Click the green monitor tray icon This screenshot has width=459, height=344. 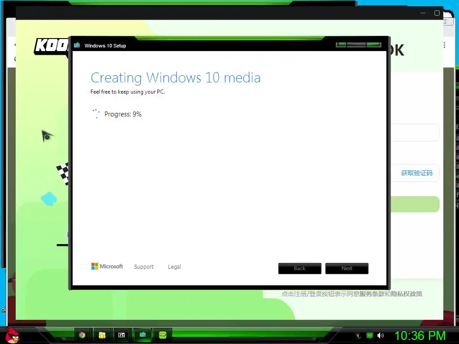click(370, 336)
